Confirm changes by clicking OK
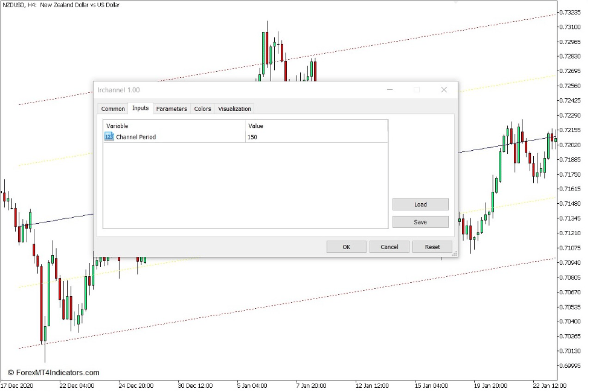This screenshot has height=392, width=590. click(x=346, y=246)
